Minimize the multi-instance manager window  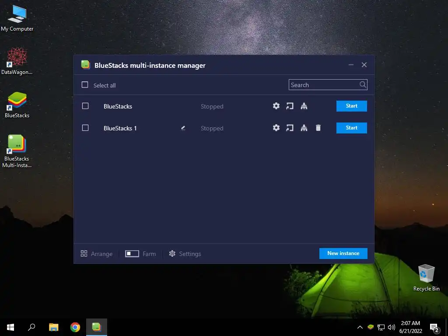pyautogui.click(x=351, y=65)
